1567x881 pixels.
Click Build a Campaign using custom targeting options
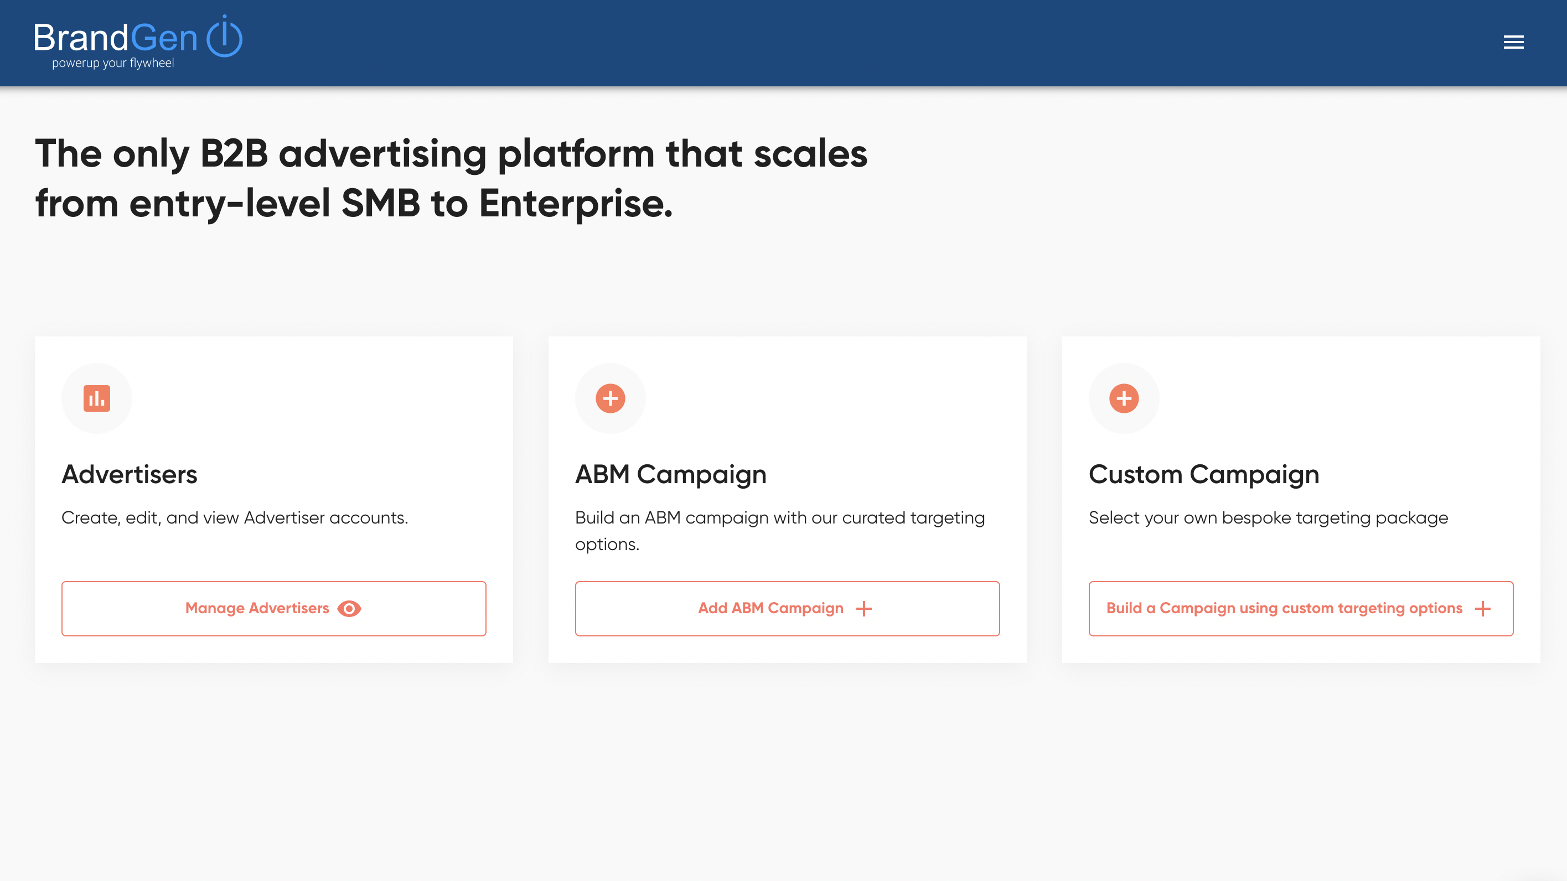point(1300,608)
